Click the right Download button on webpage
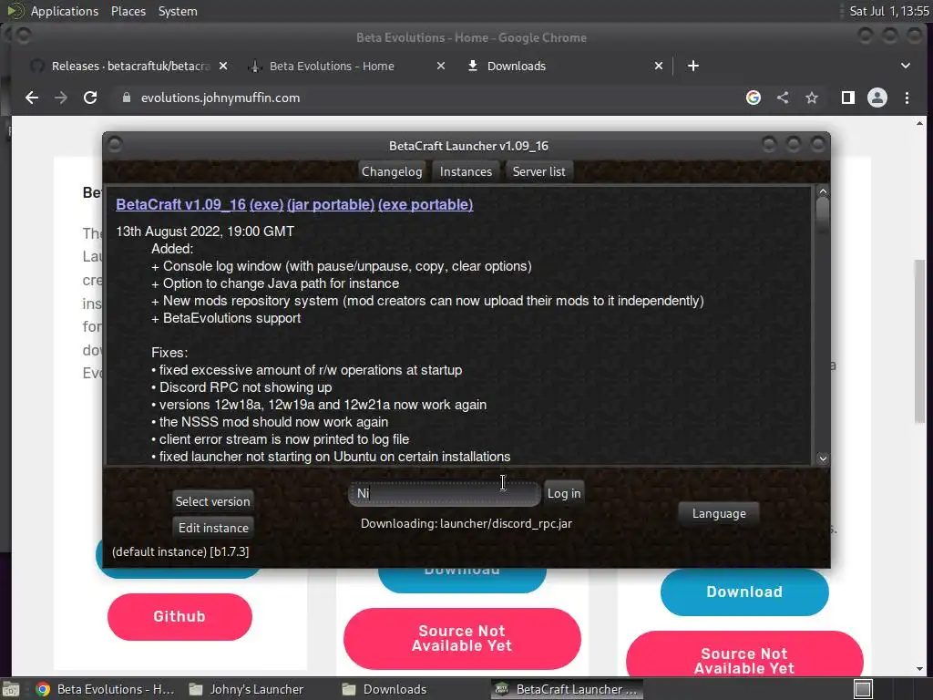This screenshot has height=700, width=933. [744, 592]
